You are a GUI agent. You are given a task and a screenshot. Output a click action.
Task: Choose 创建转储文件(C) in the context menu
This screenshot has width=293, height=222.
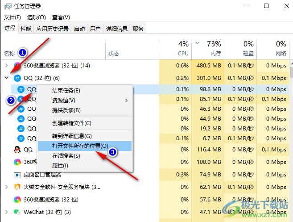85,123
